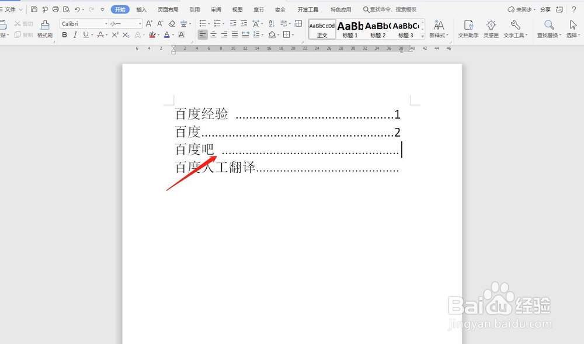Set paragraph alignment to center

pos(213,34)
